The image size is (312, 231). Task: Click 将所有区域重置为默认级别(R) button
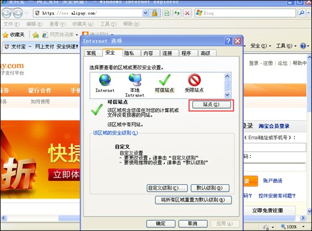(x=193, y=200)
